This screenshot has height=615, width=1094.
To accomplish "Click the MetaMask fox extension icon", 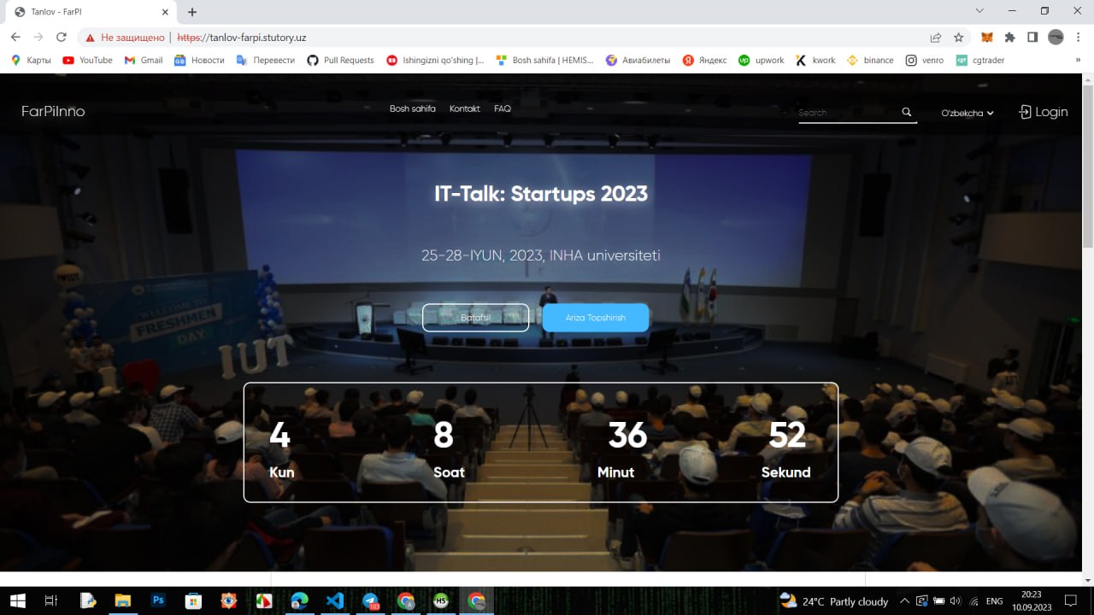I will pyautogui.click(x=987, y=38).
